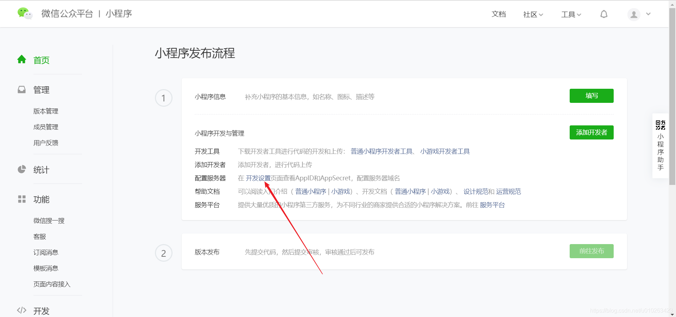Viewport: 676px width, 317px height.
Task: Click the WeChat logo in the header
Action: [25, 13]
